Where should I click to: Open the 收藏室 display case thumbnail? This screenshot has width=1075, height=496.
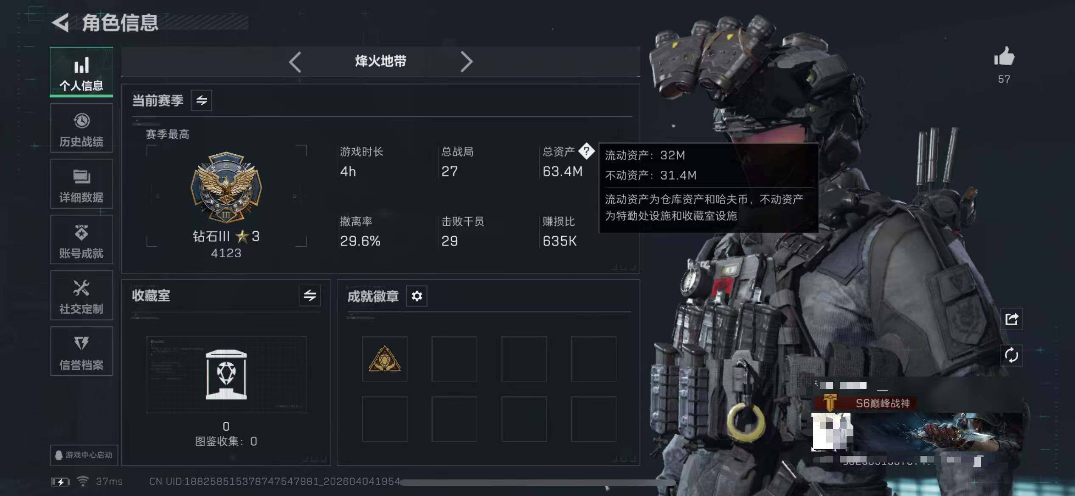click(226, 375)
